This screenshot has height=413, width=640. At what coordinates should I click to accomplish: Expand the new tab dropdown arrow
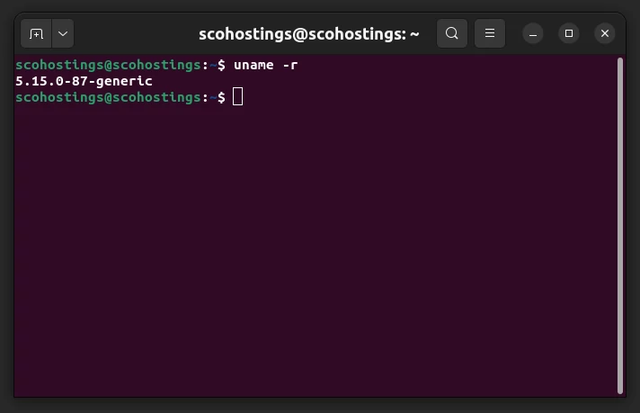[63, 33]
